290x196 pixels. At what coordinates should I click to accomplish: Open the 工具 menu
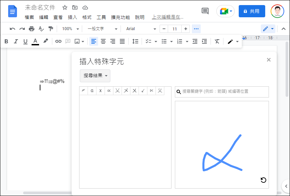pyautogui.click(x=101, y=17)
